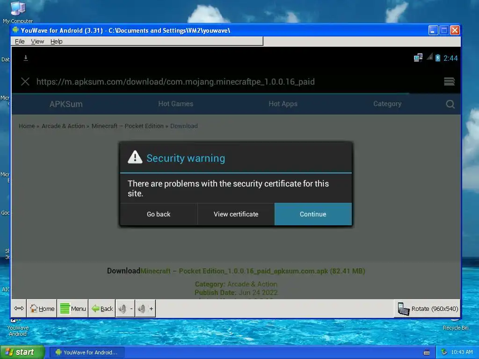Open the File menu
Image resolution: width=479 pixels, height=359 pixels.
pyautogui.click(x=20, y=41)
